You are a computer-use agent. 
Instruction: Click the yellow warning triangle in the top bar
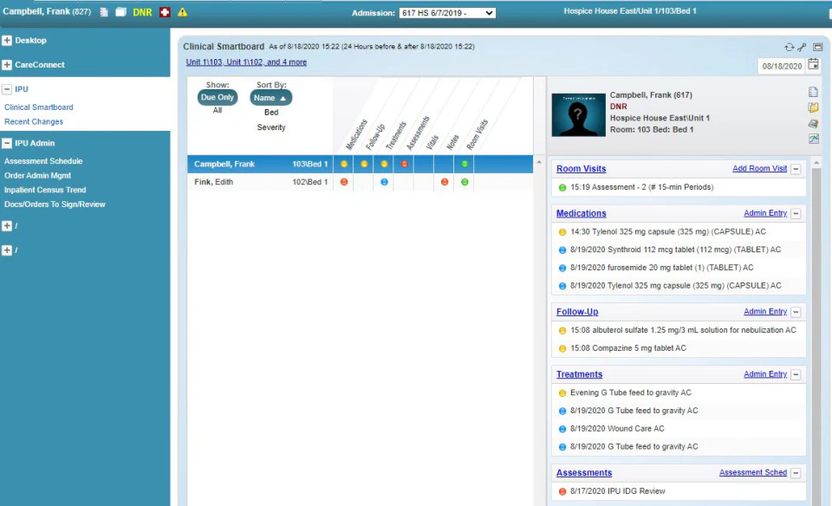point(183,12)
